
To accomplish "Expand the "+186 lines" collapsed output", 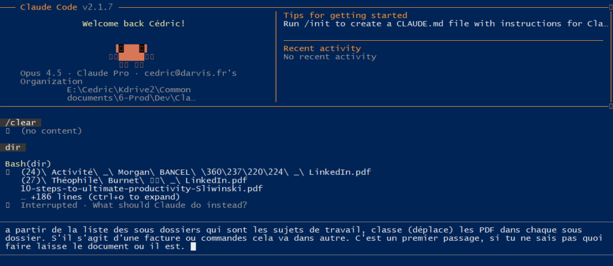I will 100,197.
